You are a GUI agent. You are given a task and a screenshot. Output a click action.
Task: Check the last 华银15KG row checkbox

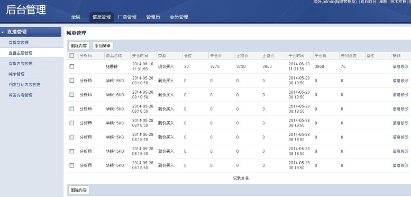[x=72, y=165]
